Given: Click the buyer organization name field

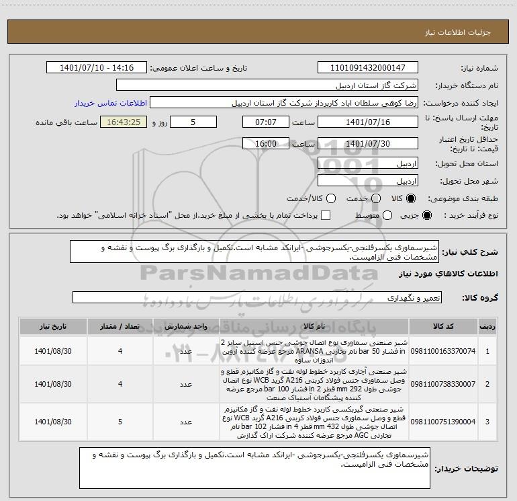Looking at the screenshot, I should (267, 85).
